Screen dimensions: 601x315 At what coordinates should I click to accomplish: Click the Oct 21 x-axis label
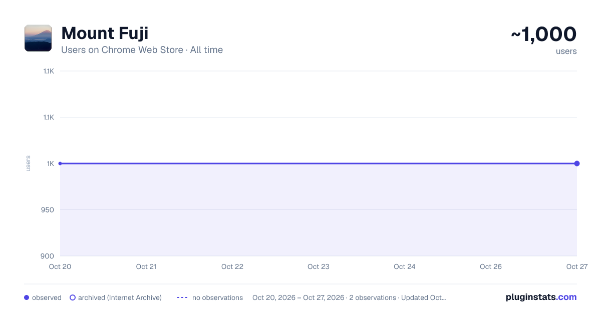coord(146,266)
